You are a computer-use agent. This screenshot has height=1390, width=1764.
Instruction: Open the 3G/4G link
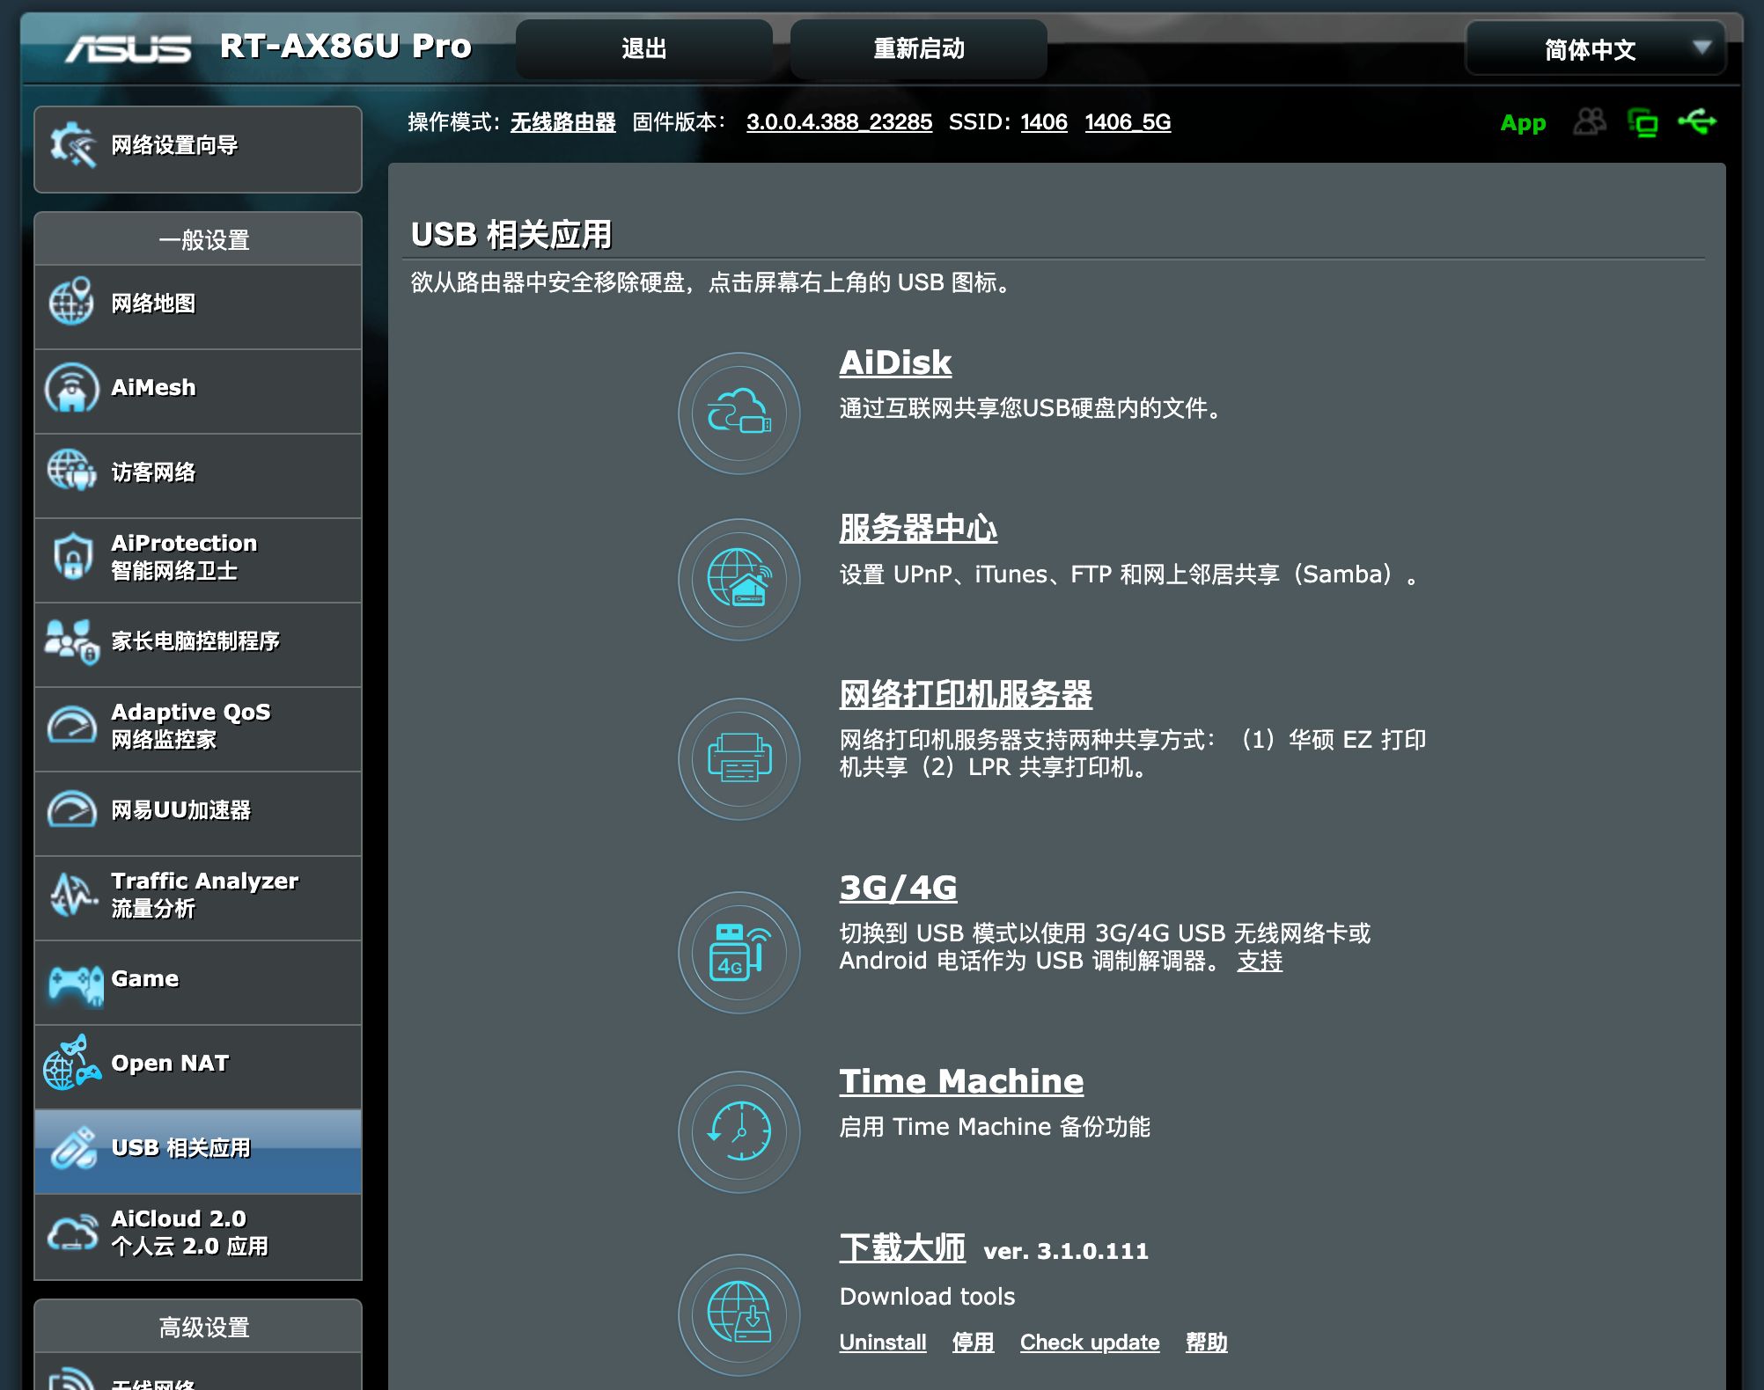click(898, 888)
